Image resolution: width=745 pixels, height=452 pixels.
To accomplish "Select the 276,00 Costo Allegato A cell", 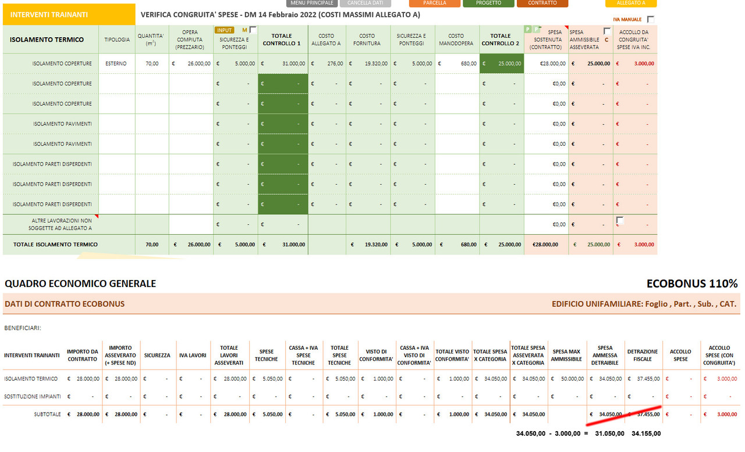I will (327, 63).
